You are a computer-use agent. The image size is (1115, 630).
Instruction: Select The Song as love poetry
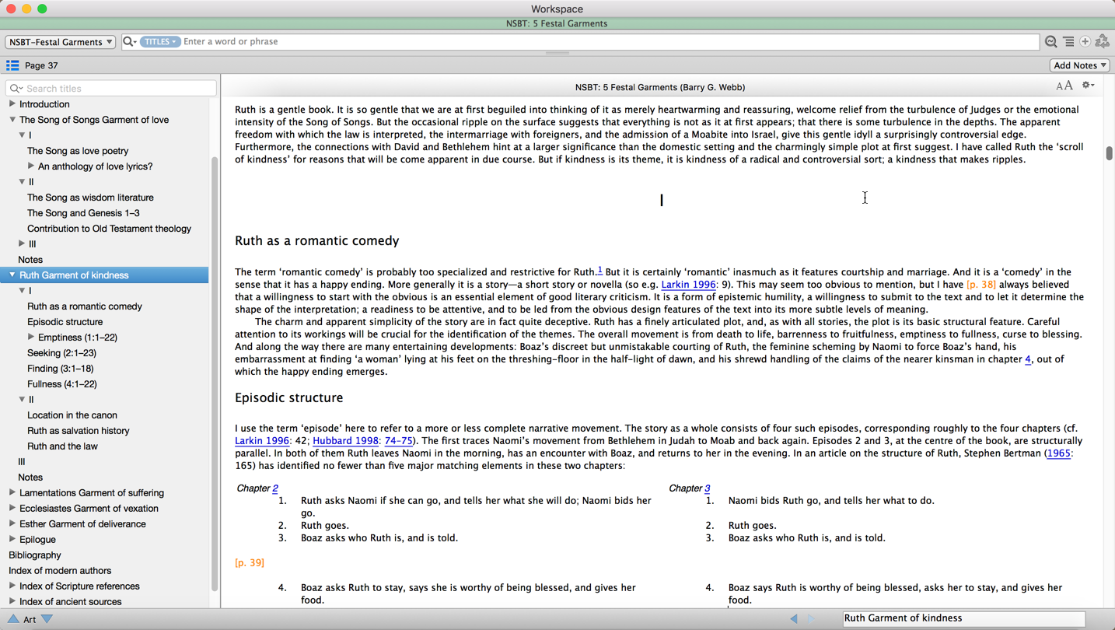pyautogui.click(x=78, y=151)
